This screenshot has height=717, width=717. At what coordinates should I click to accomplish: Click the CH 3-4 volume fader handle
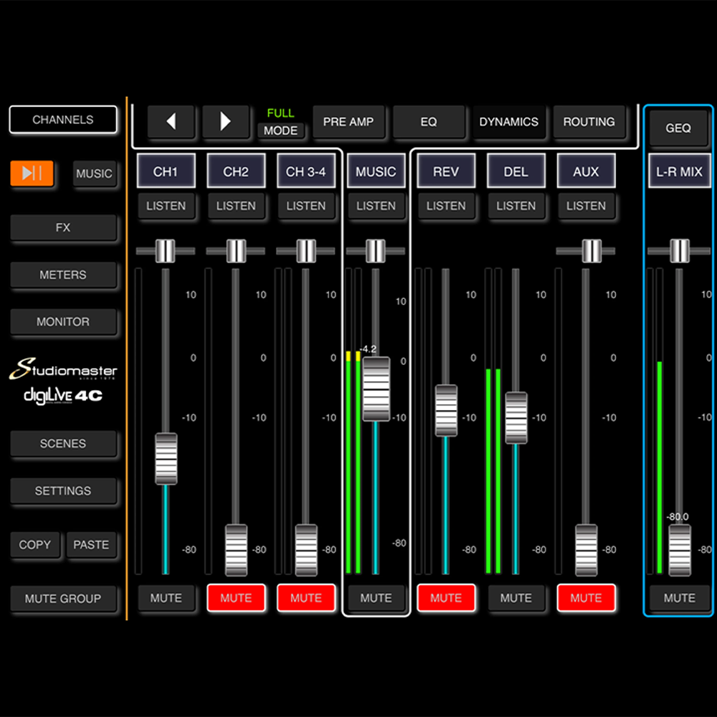306,550
